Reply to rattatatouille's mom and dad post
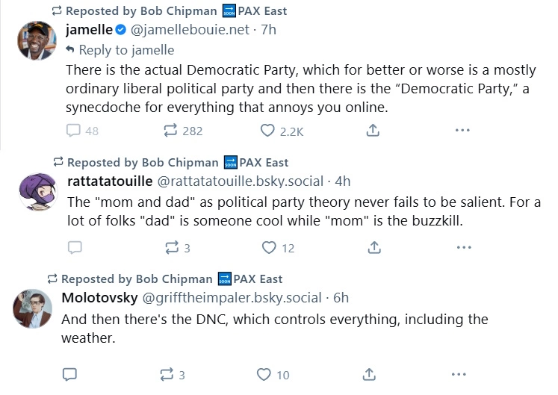This screenshot has width=558, height=395. click(75, 247)
